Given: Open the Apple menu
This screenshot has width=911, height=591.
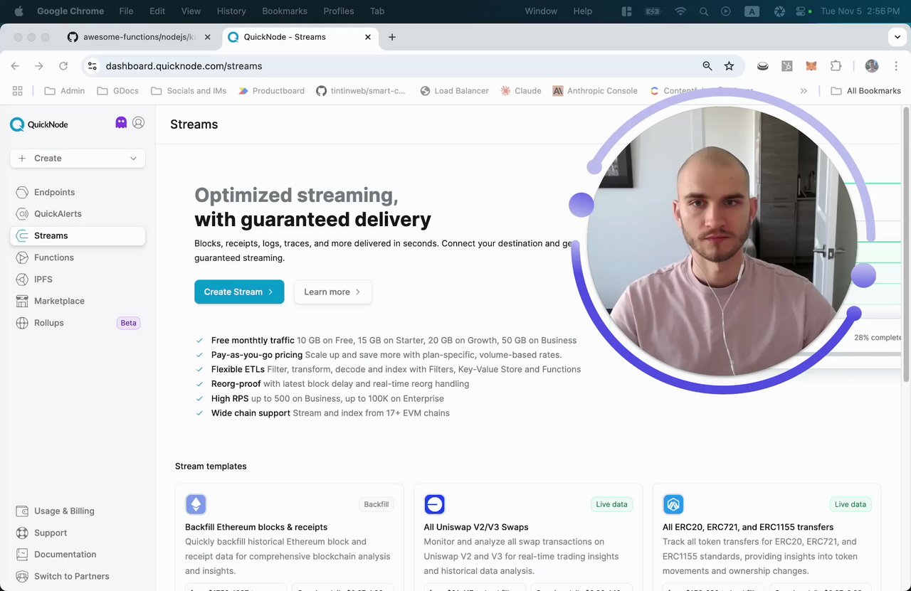Looking at the screenshot, I should (19, 11).
